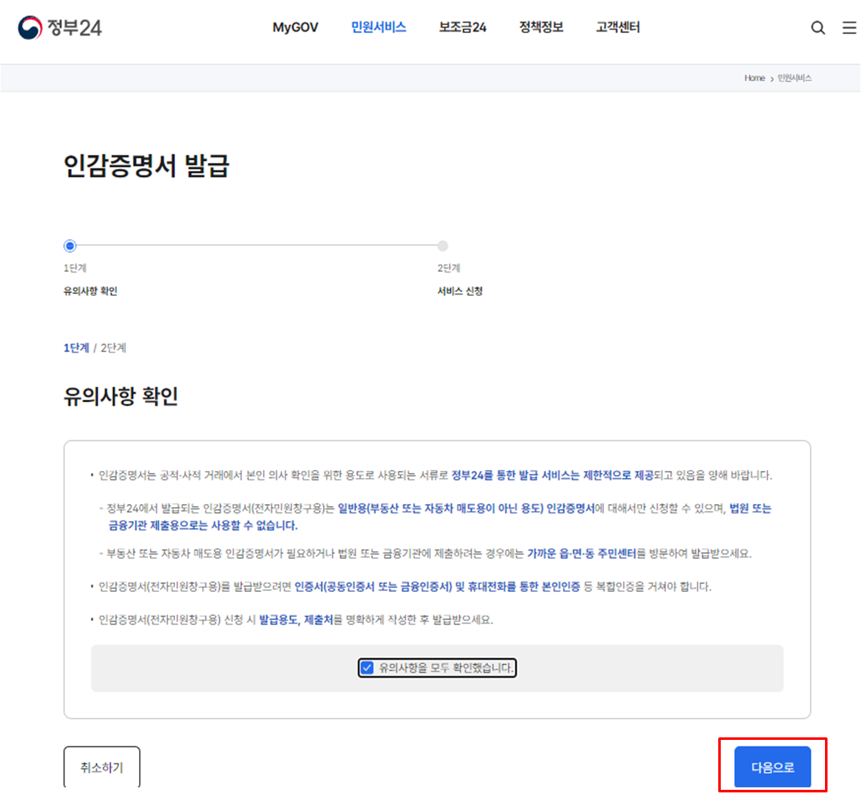Screen dimensions: 861x793
Task: Expand the 고객센터 menu
Action: (x=617, y=27)
